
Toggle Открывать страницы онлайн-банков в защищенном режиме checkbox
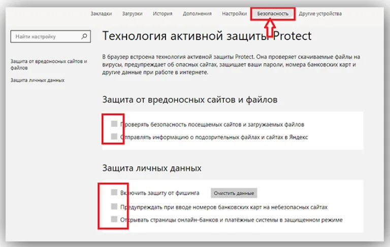(x=114, y=219)
